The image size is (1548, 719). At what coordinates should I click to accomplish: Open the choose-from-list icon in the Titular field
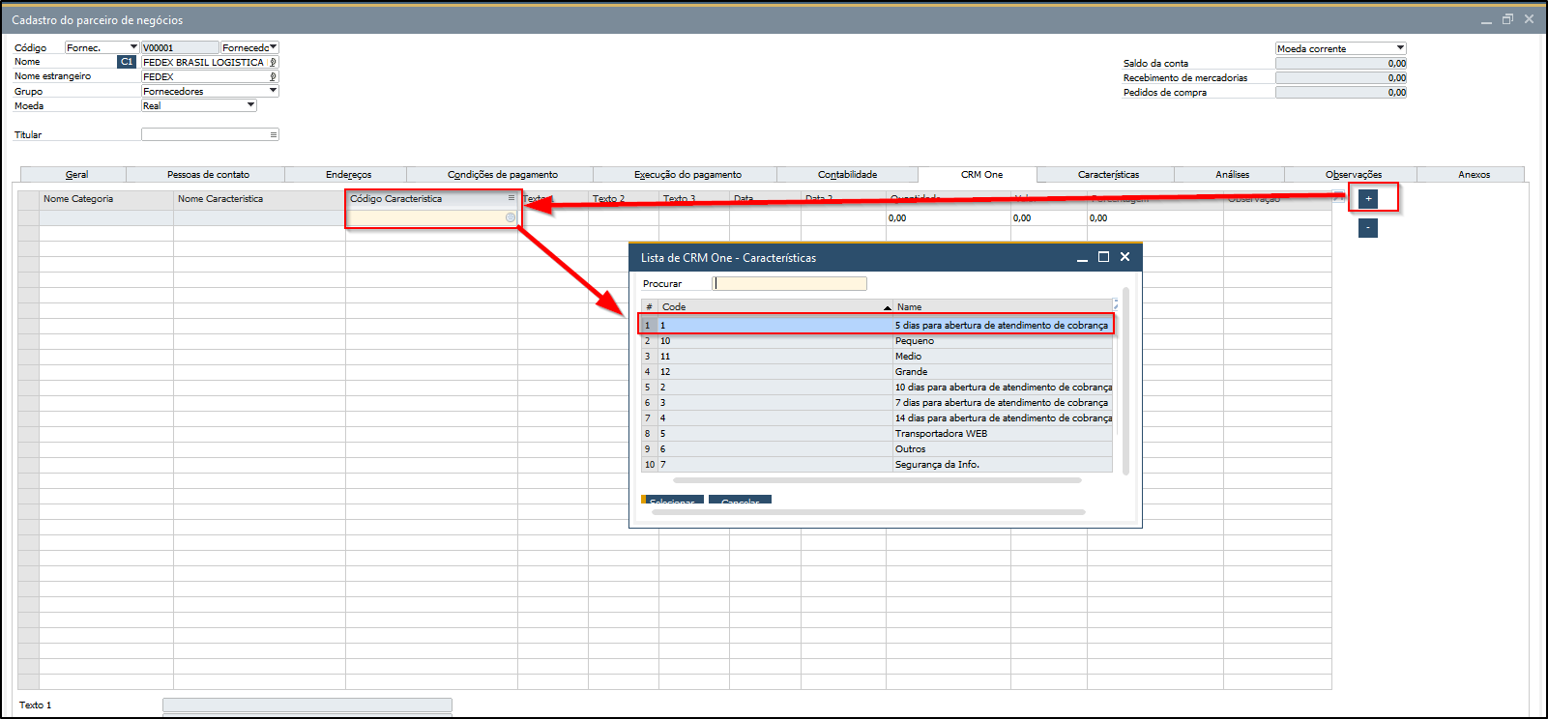[x=274, y=134]
